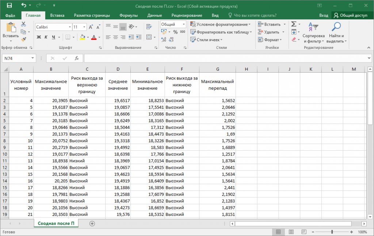Click the Формат cells button
Image resolution: width=374 pixels, height=236 pixels.
(x=270, y=40)
